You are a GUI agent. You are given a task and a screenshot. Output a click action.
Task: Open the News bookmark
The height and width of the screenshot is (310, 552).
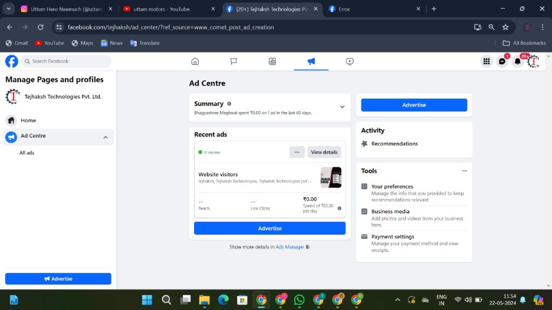click(112, 43)
